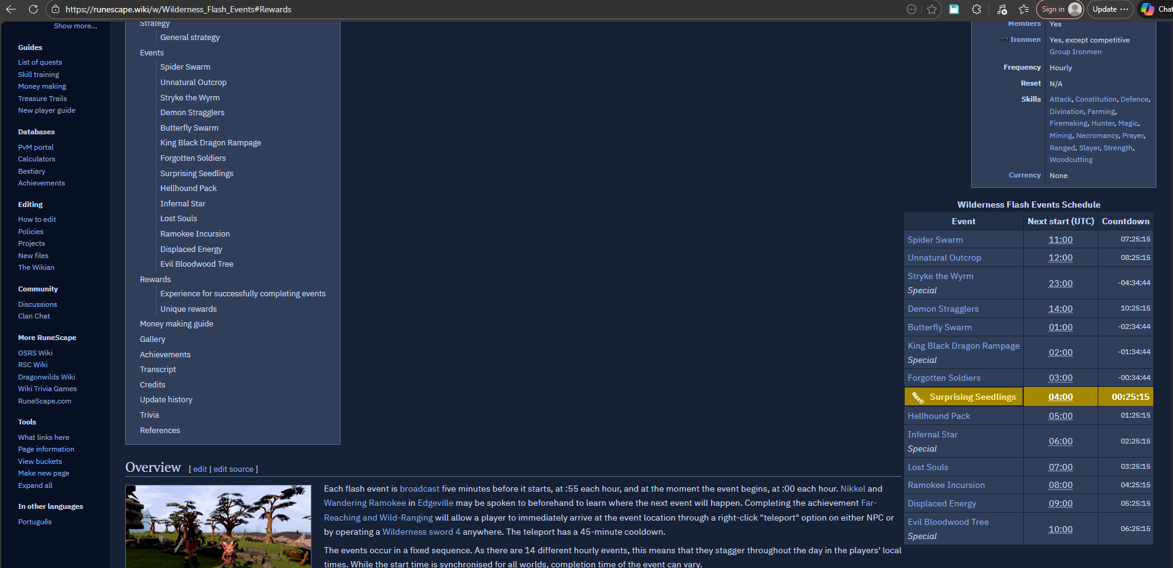The height and width of the screenshot is (568, 1173).
Task: Click the Update button in browser toolbar
Action: 1110,9
